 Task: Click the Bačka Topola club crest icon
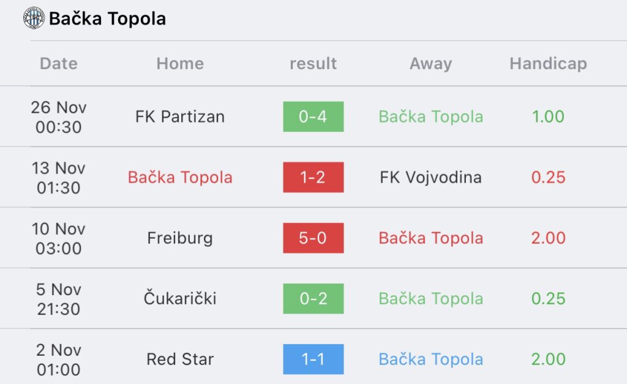pos(34,18)
